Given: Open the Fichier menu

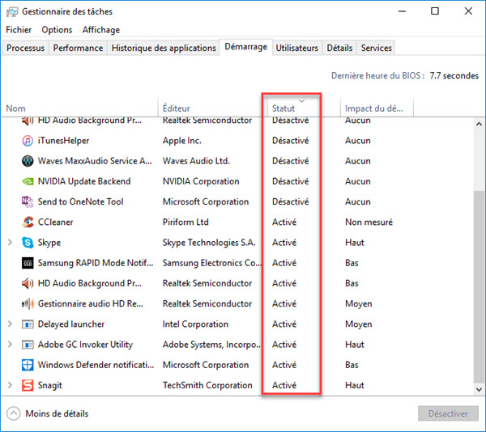Looking at the screenshot, I should pyautogui.click(x=19, y=30).
